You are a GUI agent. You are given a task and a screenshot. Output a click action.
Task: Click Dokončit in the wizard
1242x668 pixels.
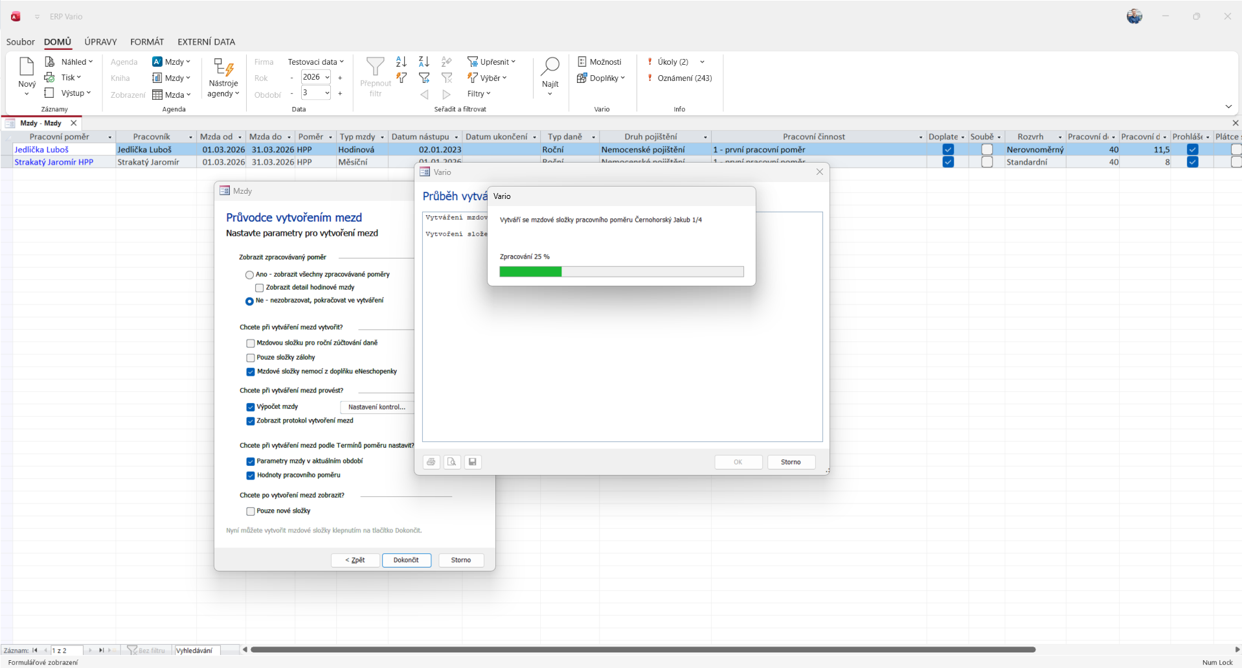(x=407, y=560)
